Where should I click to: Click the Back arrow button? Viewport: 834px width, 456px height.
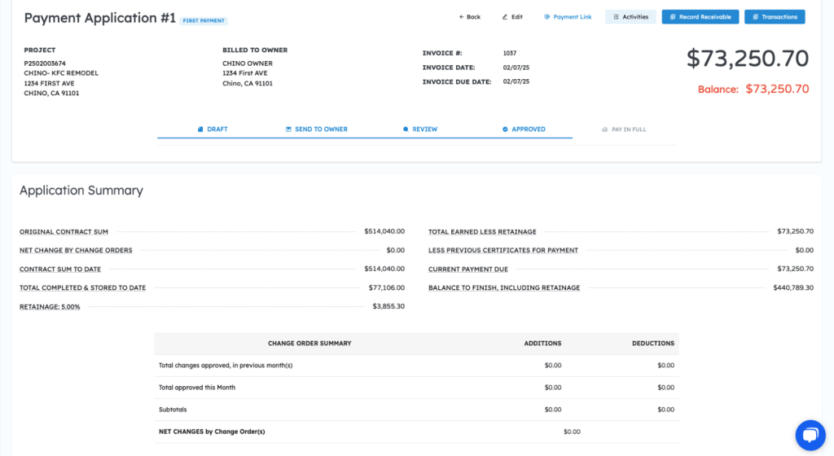coord(470,17)
